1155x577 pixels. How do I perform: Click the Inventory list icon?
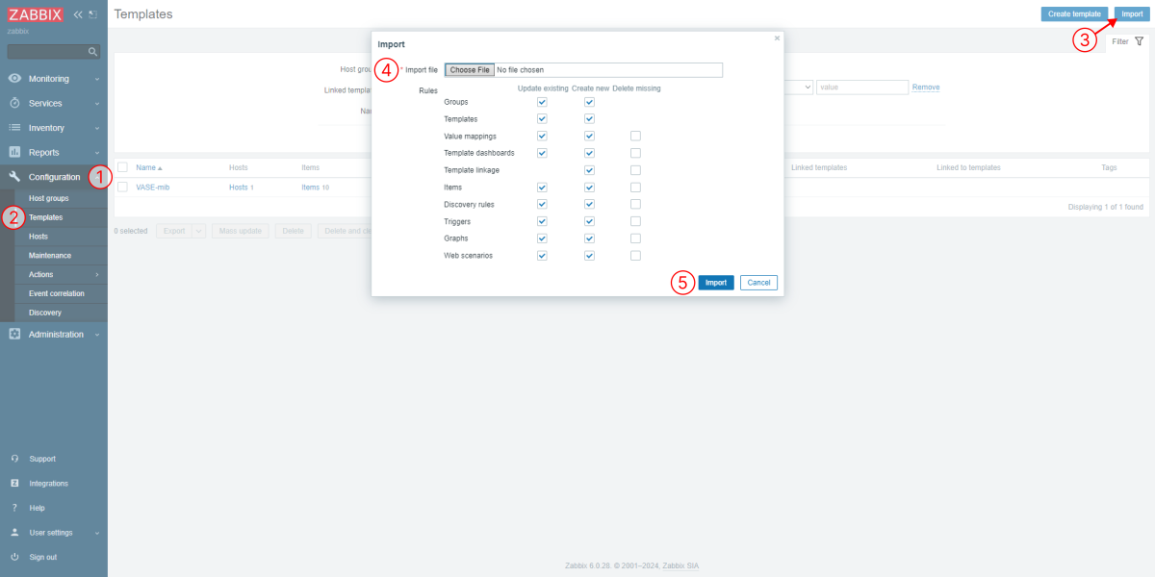point(14,128)
